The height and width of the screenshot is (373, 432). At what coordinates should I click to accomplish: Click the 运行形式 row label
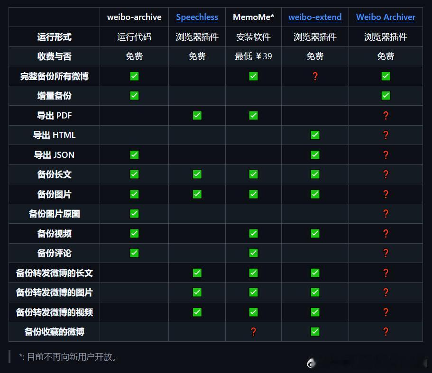click(x=54, y=37)
